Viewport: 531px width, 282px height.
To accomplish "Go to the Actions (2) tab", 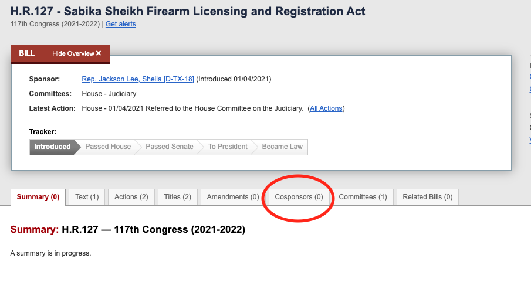I will pos(131,197).
